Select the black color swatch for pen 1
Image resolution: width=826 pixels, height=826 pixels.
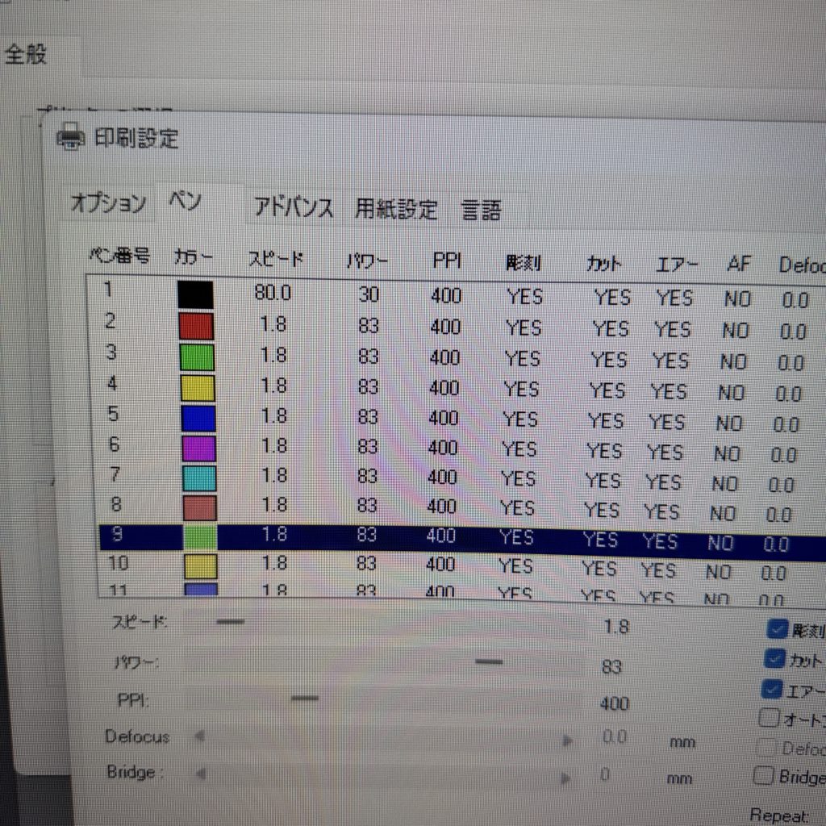[195, 294]
